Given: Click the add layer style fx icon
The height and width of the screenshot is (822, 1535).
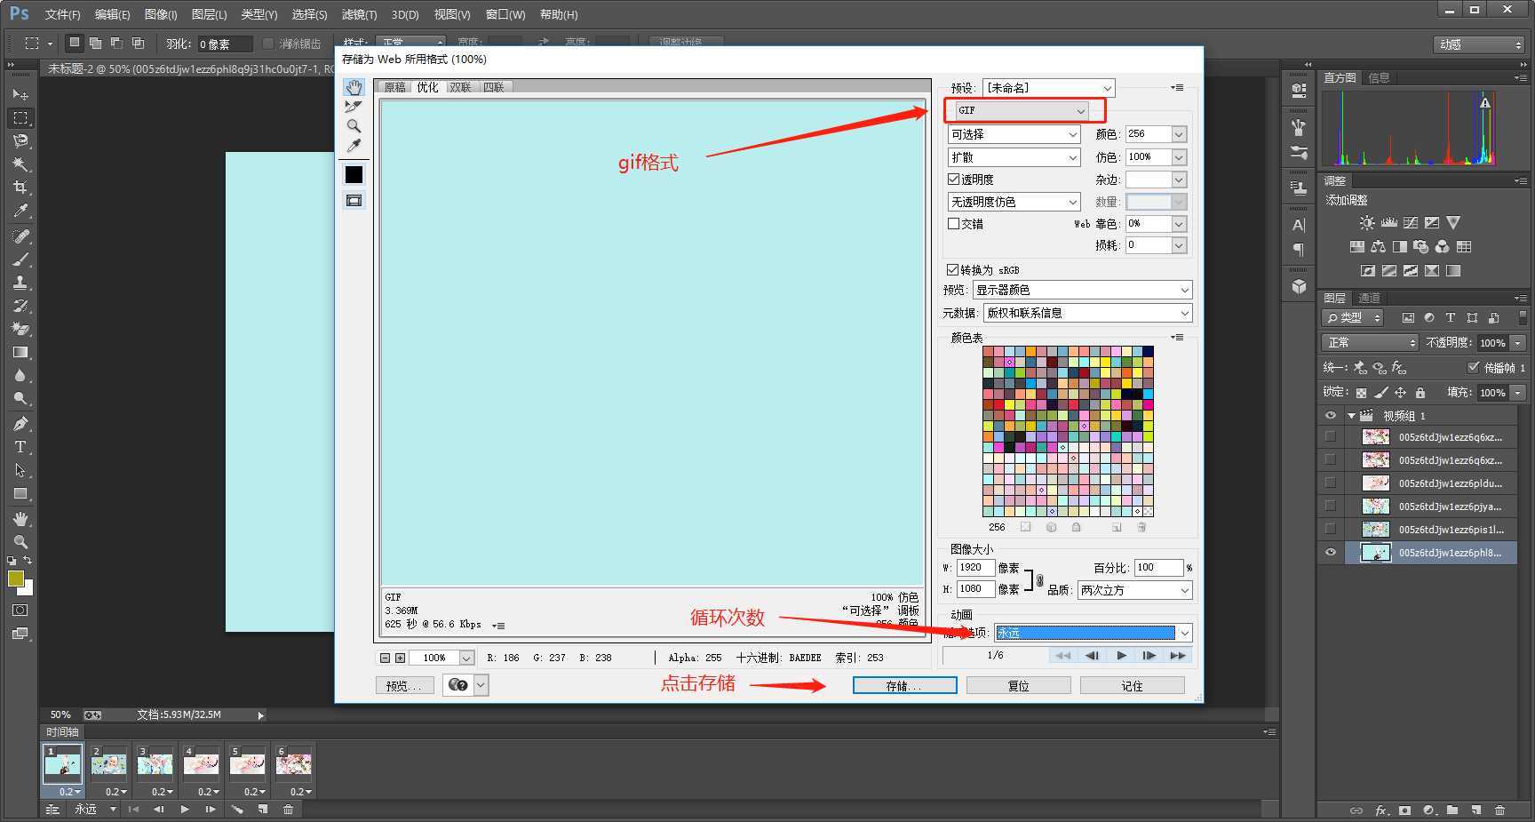Looking at the screenshot, I should click(x=1381, y=810).
